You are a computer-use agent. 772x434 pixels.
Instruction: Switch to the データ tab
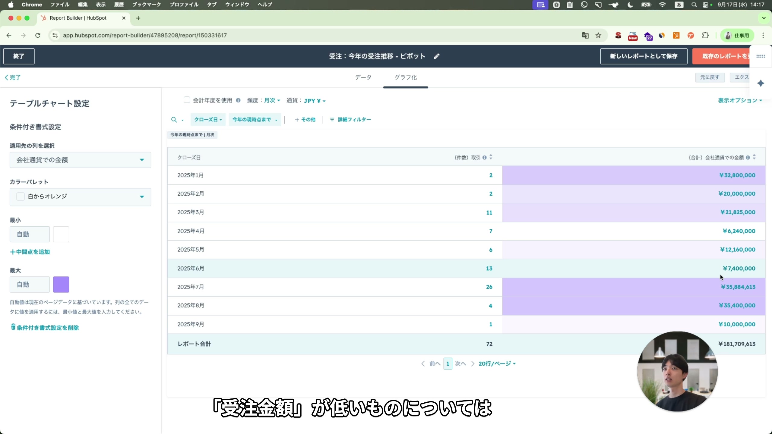[363, 77]
